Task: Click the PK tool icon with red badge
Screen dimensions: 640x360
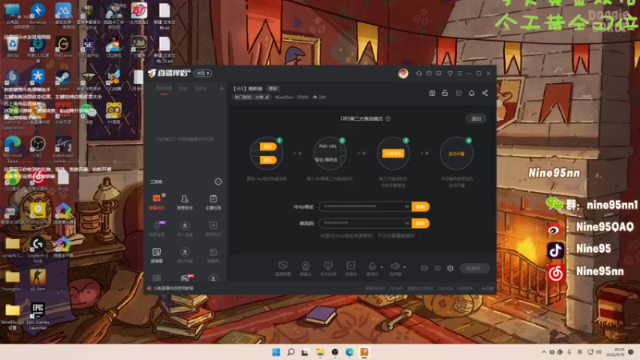Action: (186, 278)
